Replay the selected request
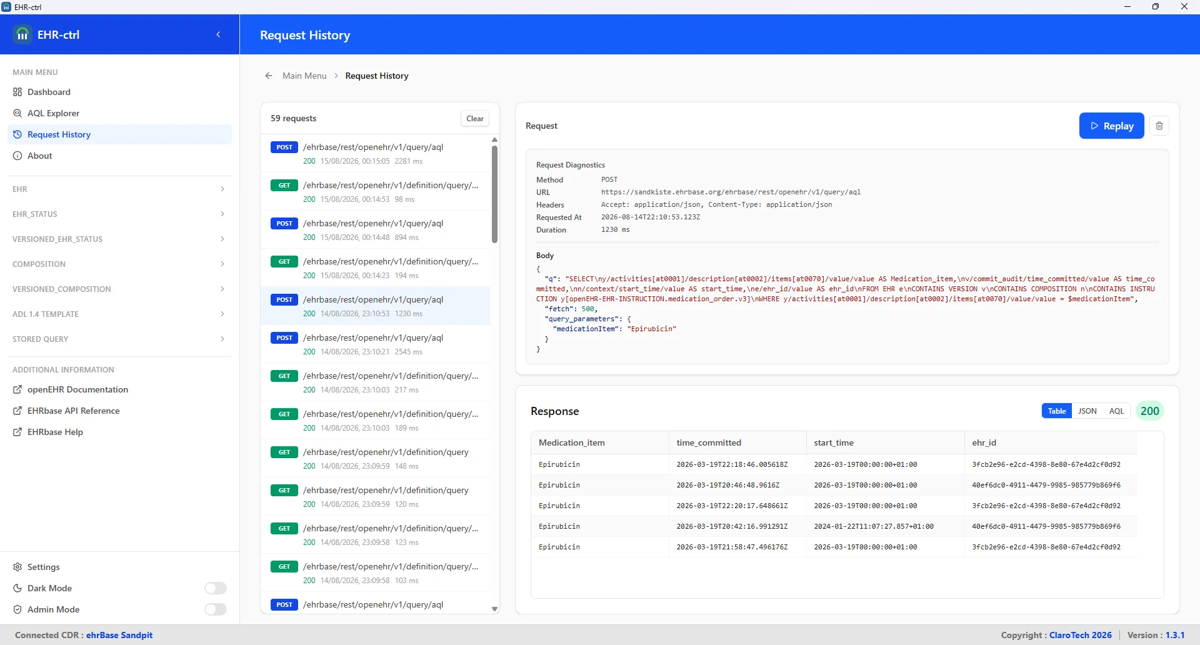 tap(1111, 126)
